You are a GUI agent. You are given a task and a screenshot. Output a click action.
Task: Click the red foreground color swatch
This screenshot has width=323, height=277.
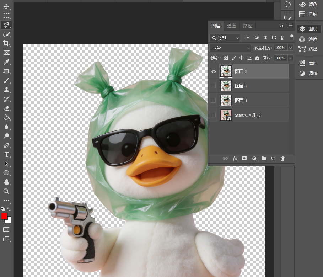(x=4, y=216)
